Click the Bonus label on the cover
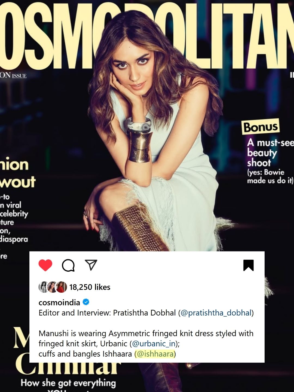This screenshot has width=294, height=392. (261, 127)
